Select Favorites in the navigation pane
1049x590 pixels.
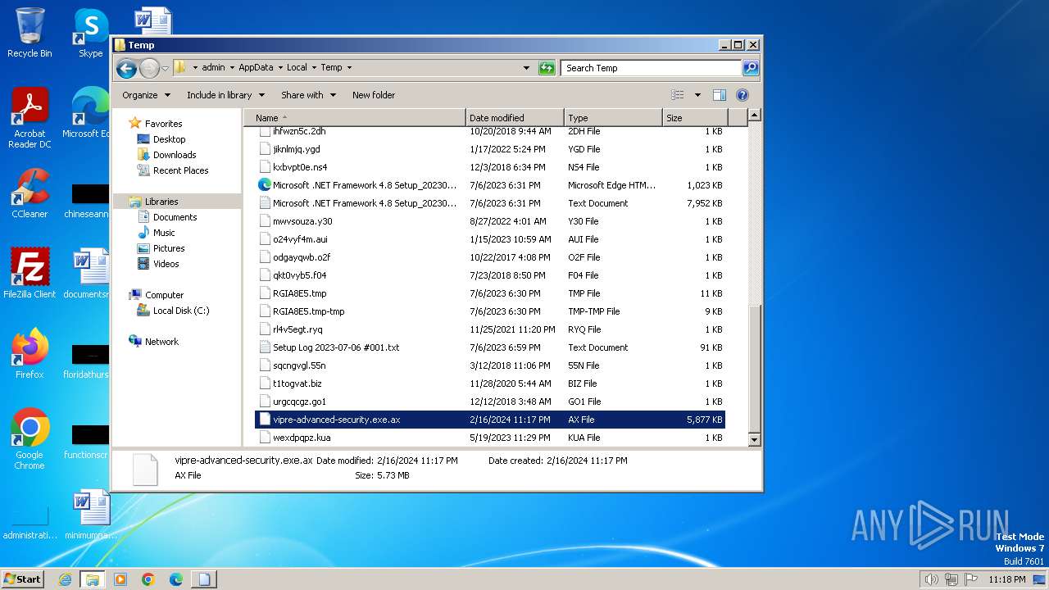click(x=163, y=124)
